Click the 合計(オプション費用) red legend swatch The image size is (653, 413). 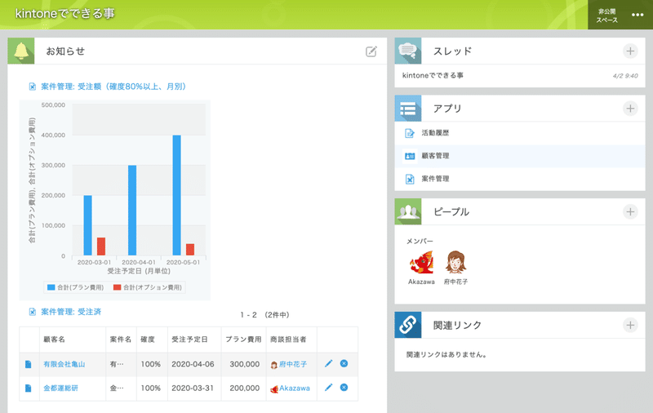pos(117,287)
